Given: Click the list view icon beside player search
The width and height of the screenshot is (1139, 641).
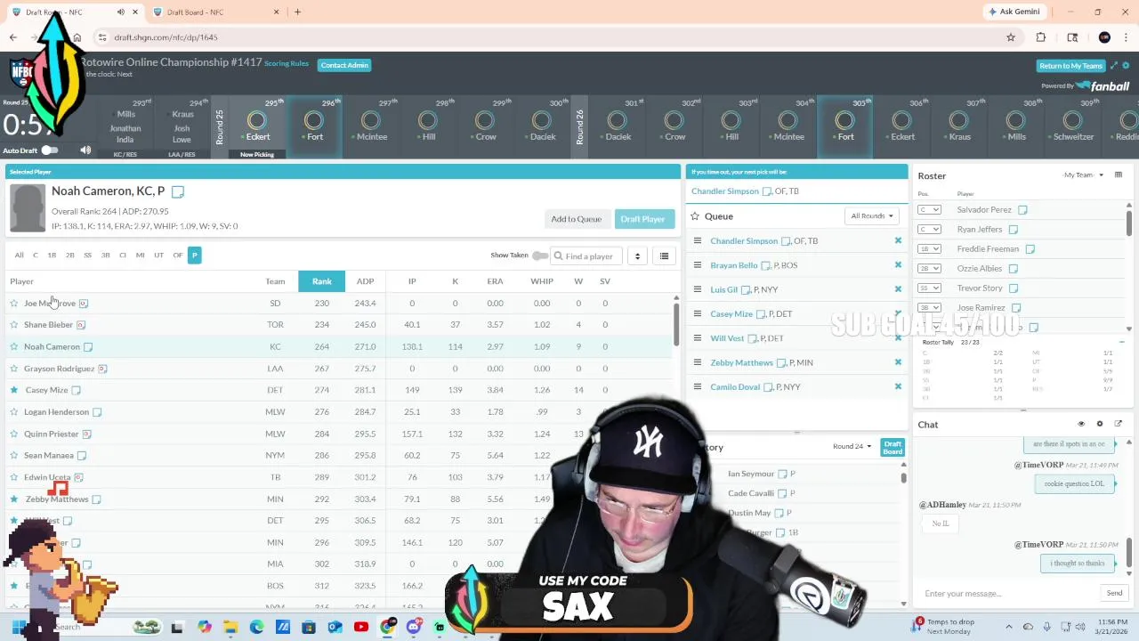Looking at the screenshot, I should click(664, 256).
